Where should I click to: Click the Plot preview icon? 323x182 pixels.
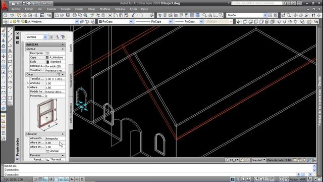80,15
